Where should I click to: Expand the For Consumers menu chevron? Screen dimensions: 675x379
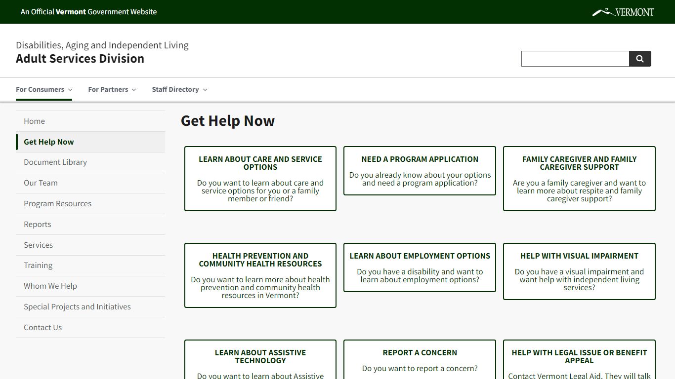(x=70, y=90)
